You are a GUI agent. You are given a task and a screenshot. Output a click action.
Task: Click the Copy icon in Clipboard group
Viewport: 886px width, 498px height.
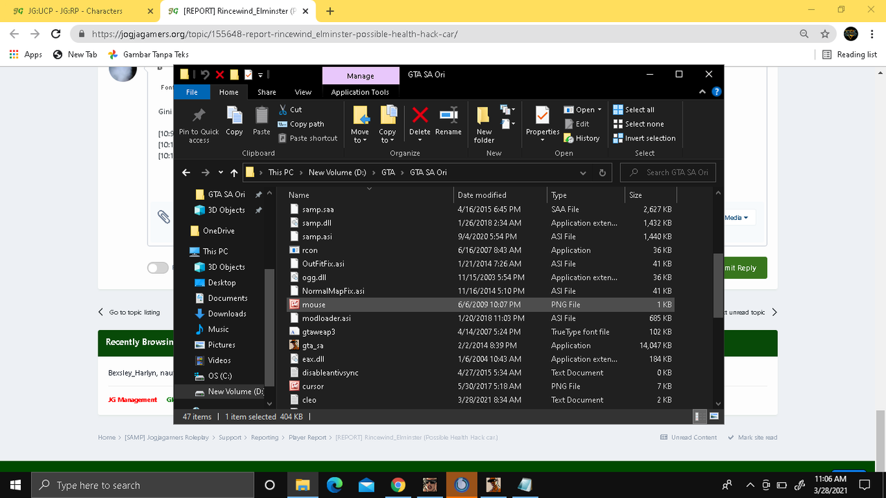coord(235,121)
